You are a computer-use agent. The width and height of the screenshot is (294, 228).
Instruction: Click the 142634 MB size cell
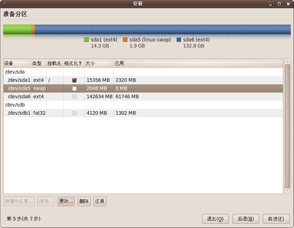click(x=99, y=97)
